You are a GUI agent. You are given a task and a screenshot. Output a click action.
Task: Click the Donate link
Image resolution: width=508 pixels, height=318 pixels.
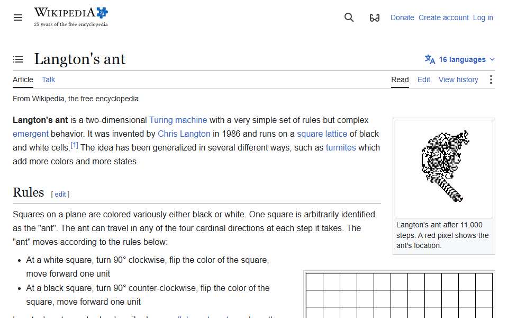(x=402, y=18)
